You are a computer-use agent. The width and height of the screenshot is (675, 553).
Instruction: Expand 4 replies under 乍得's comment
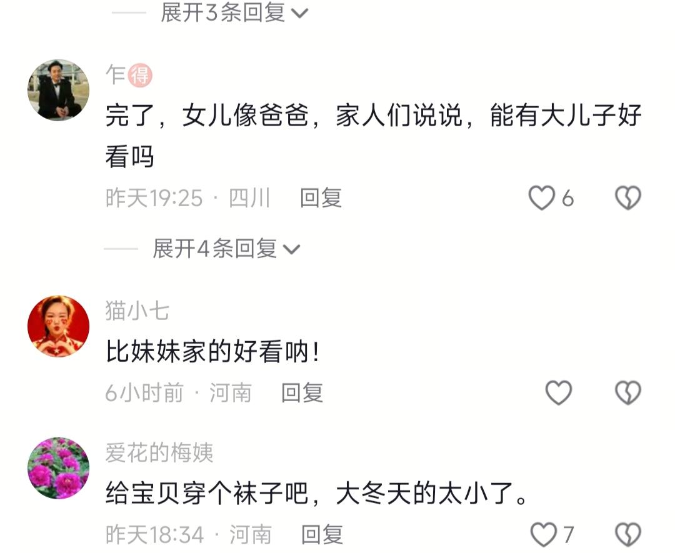pos(226,249)
